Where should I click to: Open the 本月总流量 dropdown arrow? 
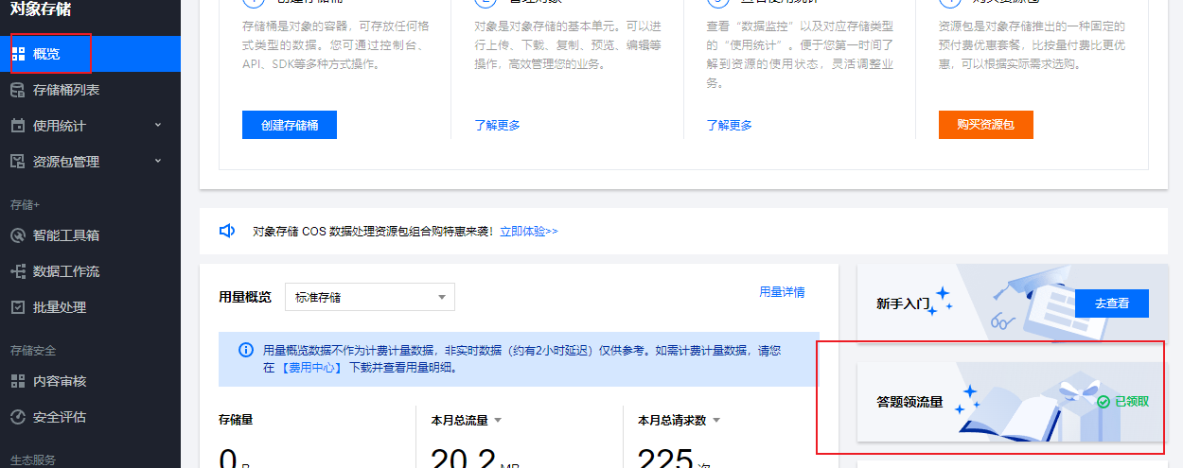click(x=498, y=420)
